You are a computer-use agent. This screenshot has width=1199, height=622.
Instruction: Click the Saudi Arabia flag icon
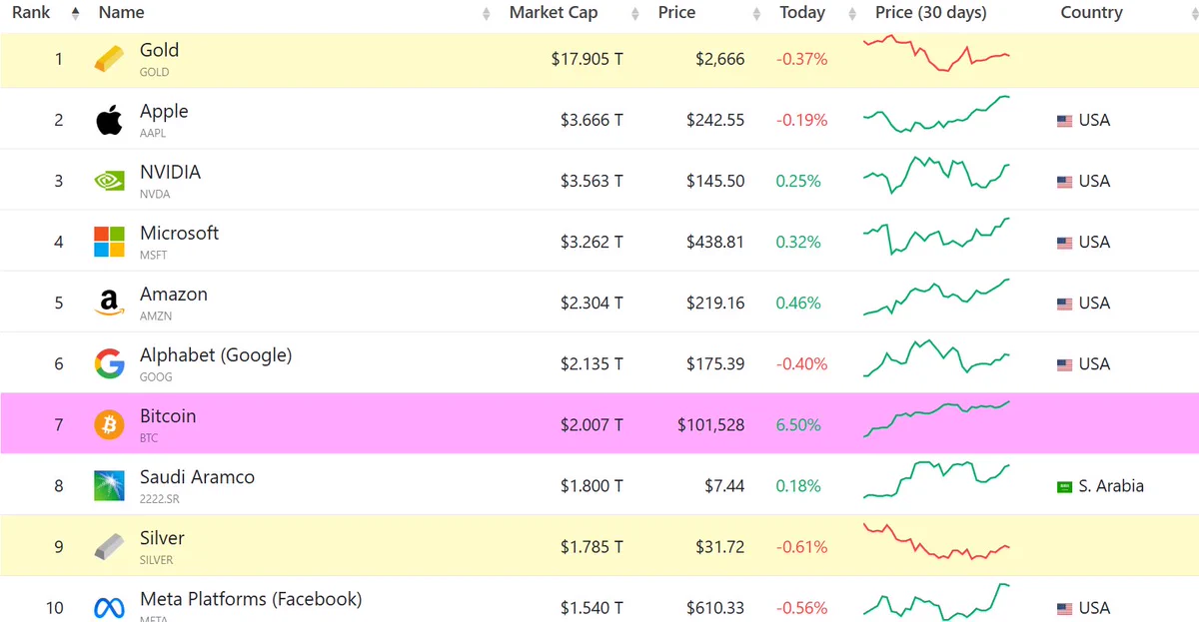point(1065,487)
